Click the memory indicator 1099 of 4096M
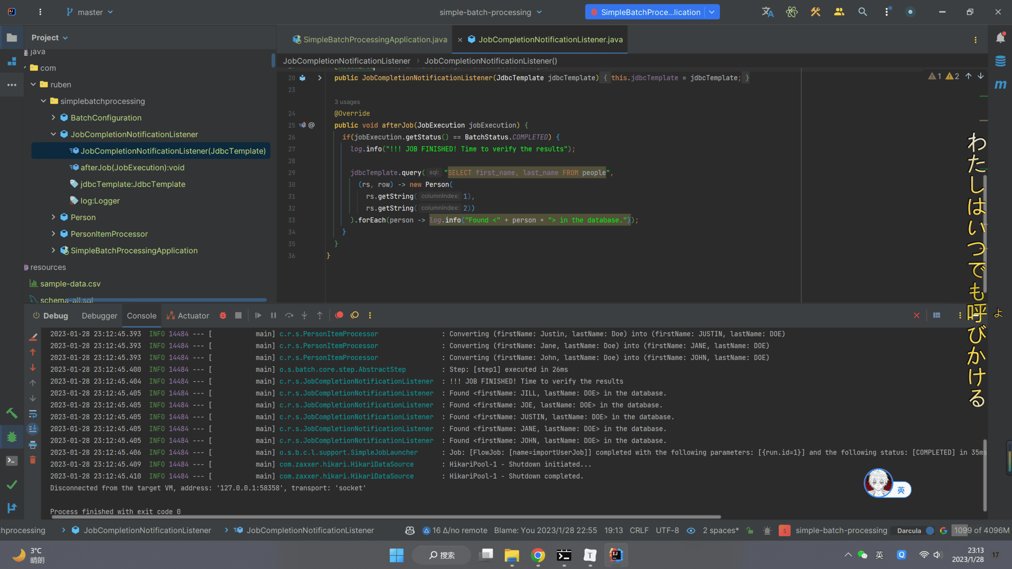This screenshot has height=569, width=1012. [x=981, y=530]
